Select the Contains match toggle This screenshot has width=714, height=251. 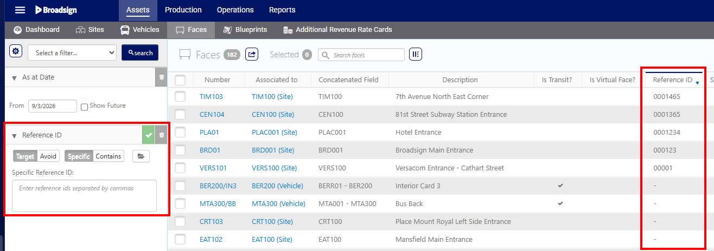point(109,156)
